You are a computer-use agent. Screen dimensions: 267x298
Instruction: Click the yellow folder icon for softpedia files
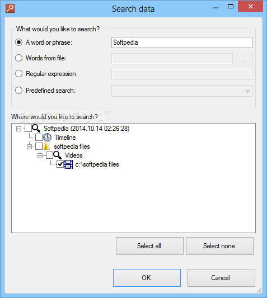point(46,146)
